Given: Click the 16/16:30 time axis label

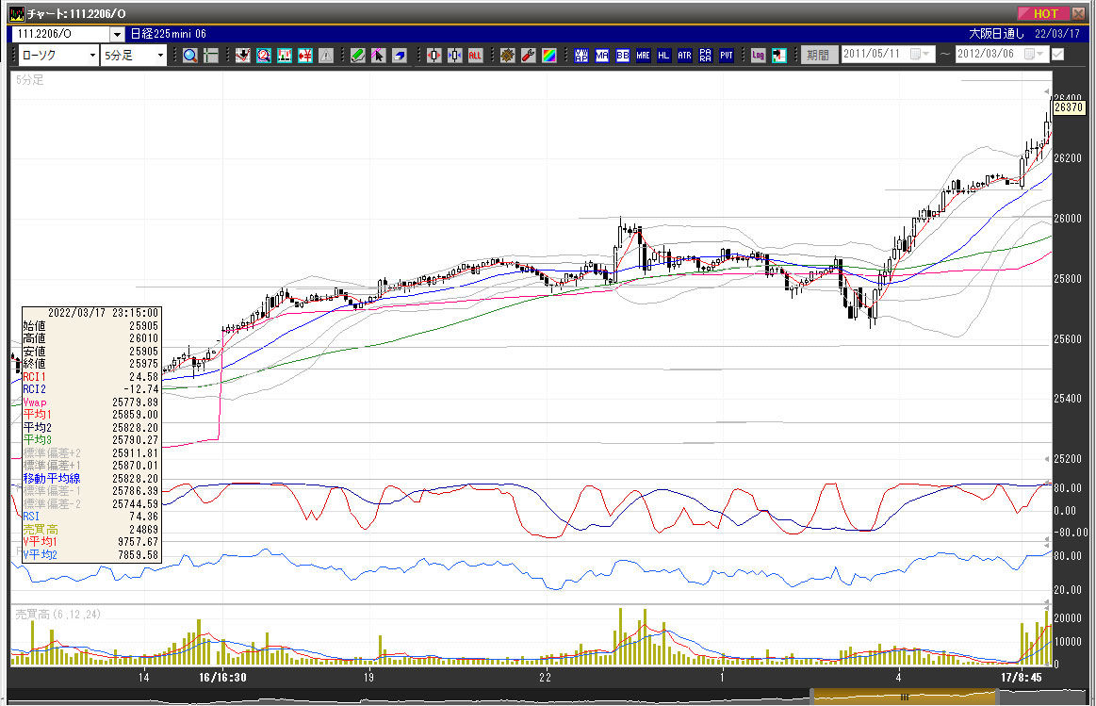Looking at the screenshot, I should click(x=222, y=678).
